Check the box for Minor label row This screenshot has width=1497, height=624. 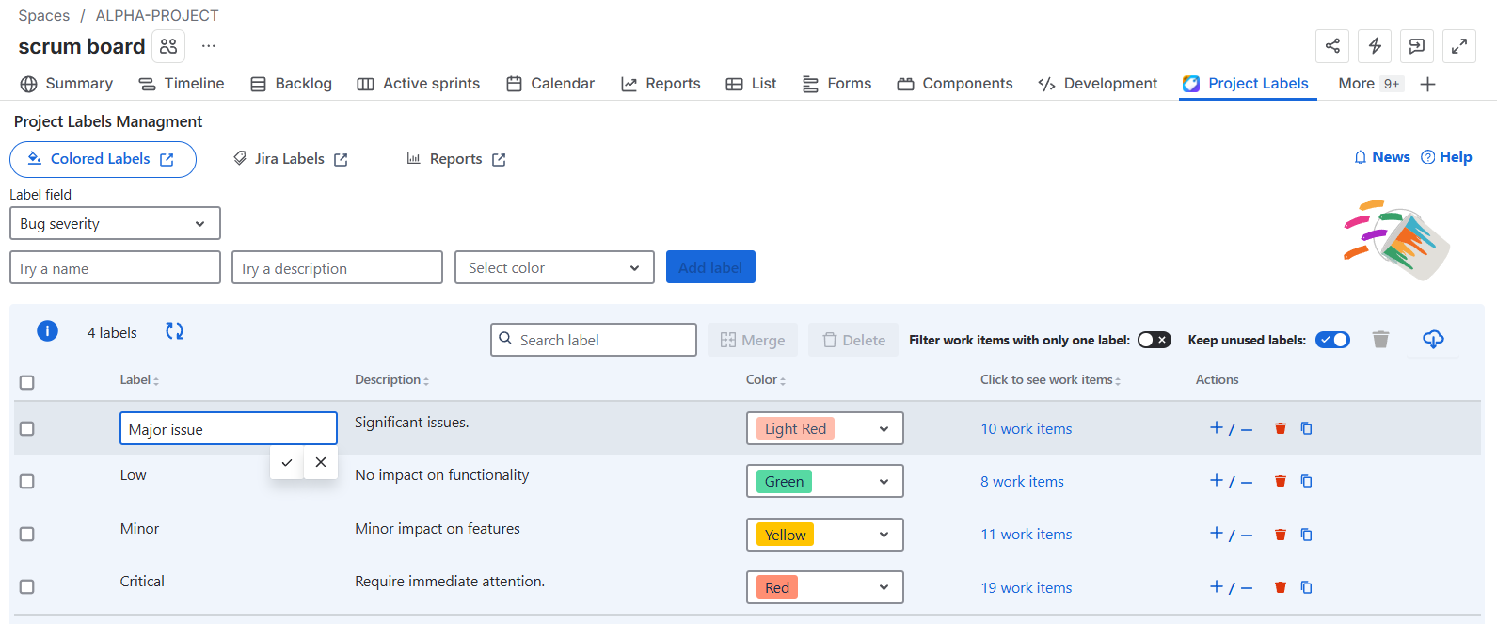click(27, 534)
